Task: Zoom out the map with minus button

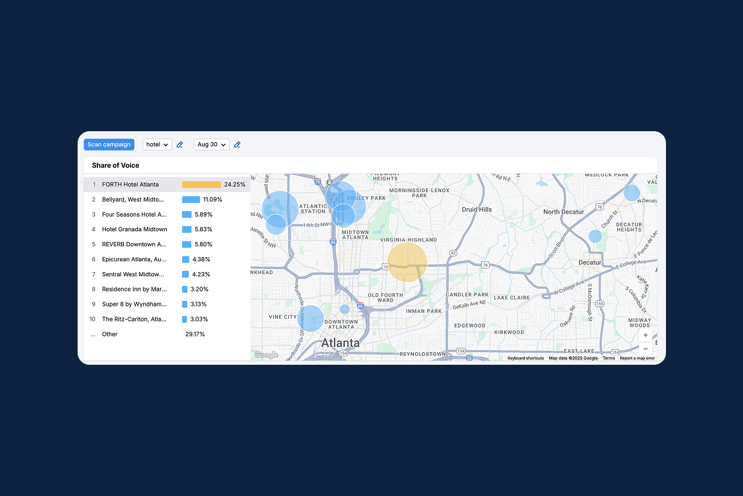Action: click(646, 349)
